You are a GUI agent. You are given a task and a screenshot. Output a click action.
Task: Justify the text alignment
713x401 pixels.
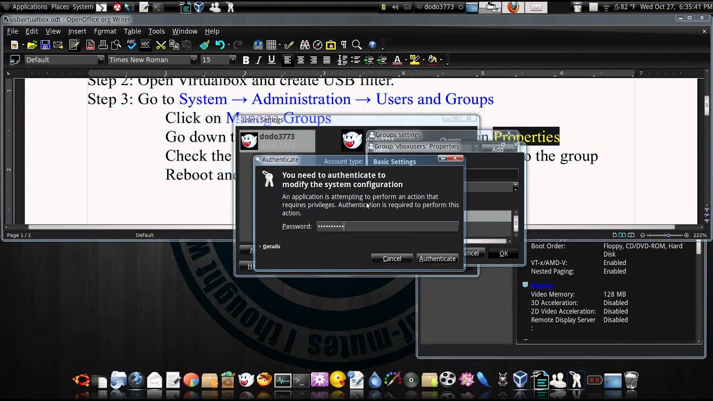click(327, 60)
